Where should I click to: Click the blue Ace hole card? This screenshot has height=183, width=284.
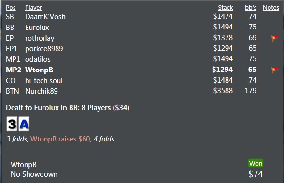point(24,124)
